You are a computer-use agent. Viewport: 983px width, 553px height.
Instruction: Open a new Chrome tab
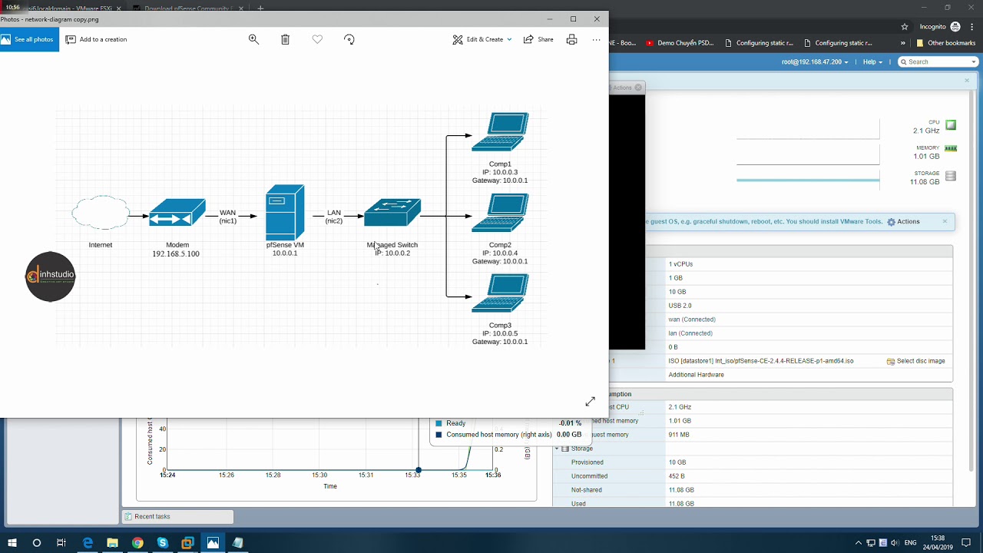click(260, 8)
